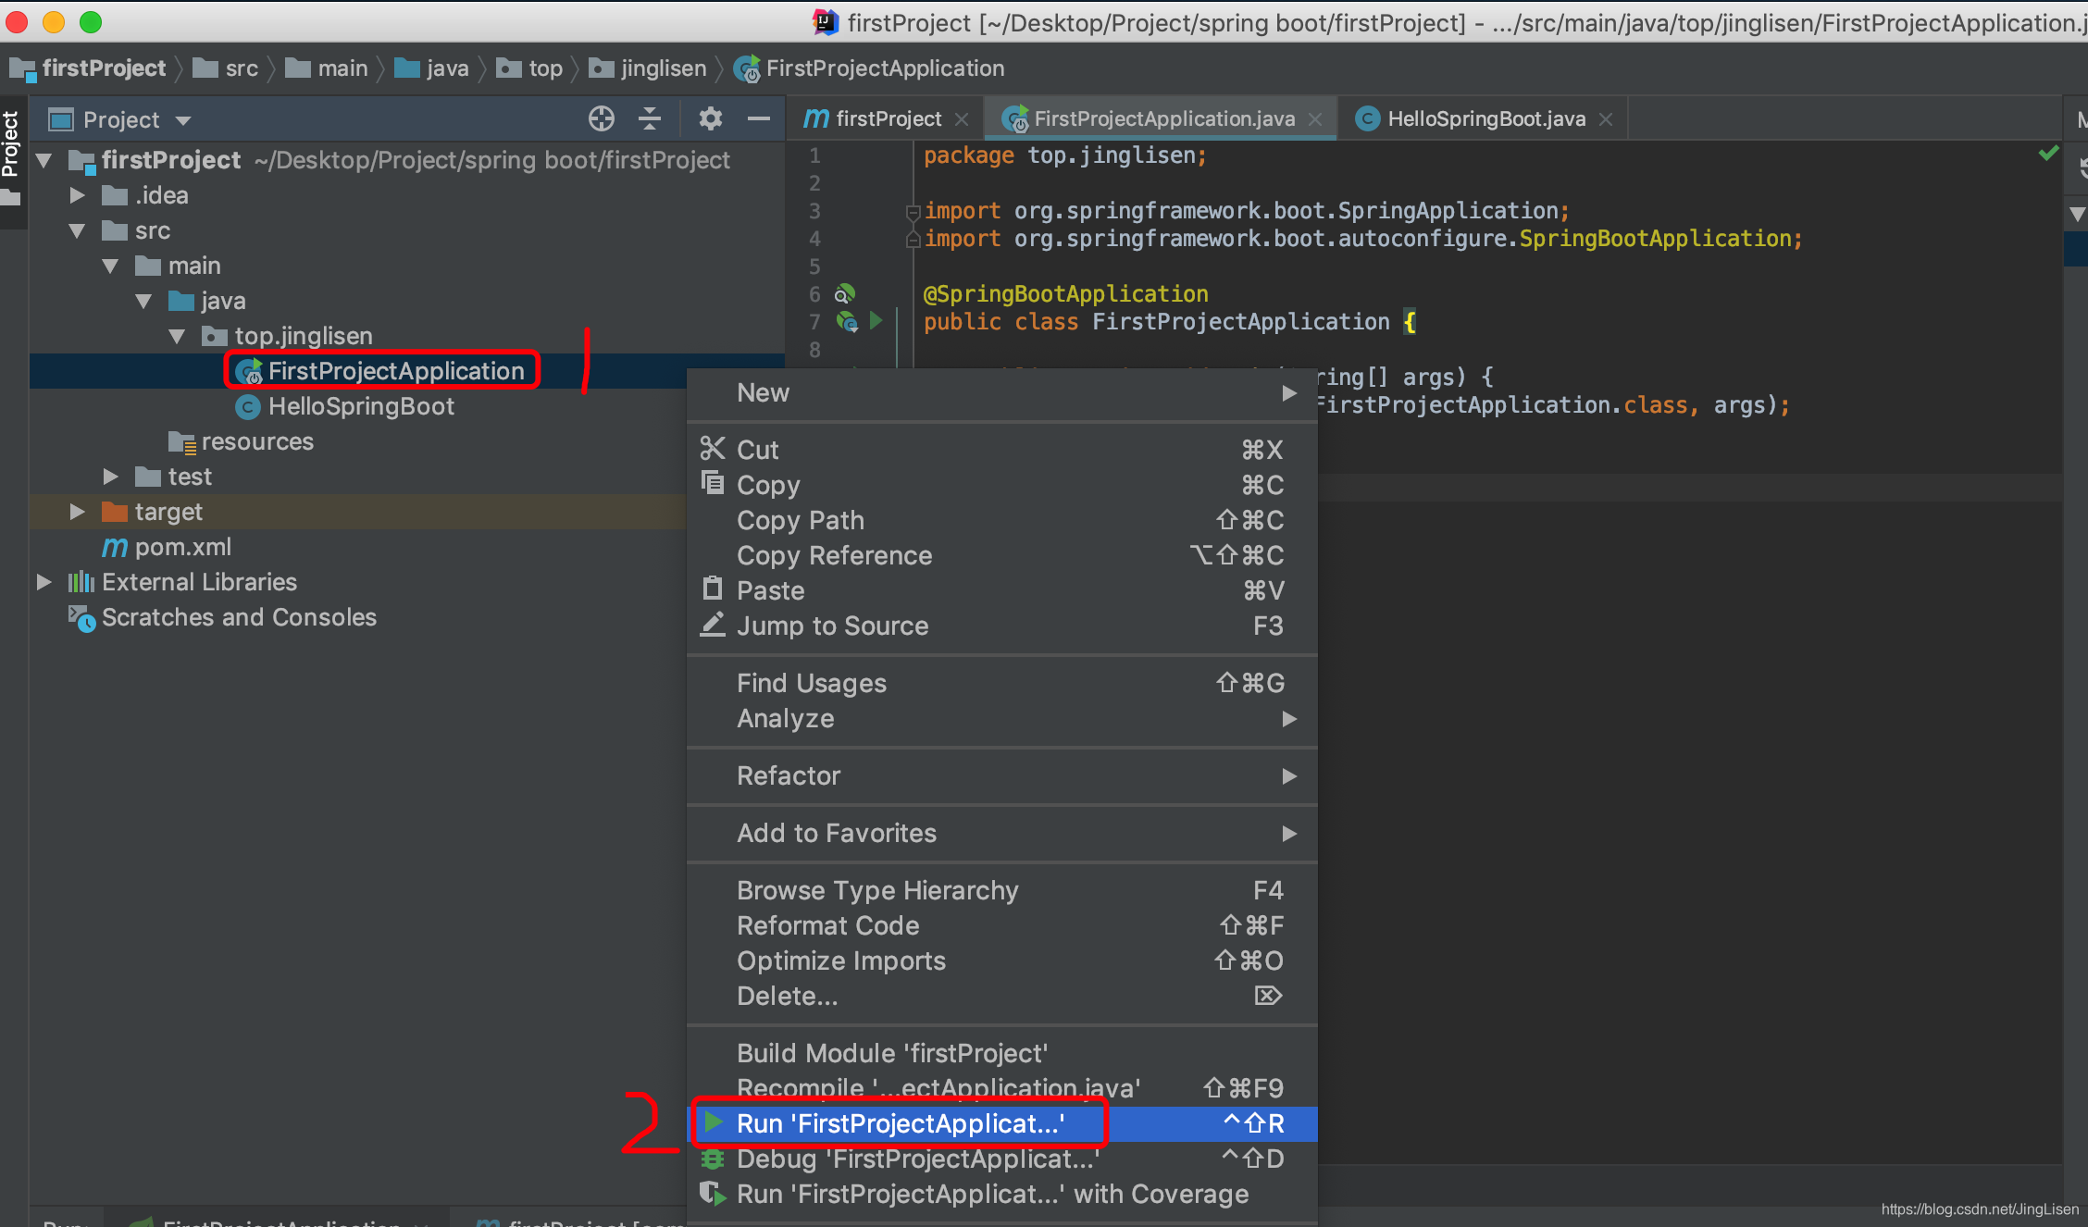Click line number 5 in gutter
This screenshot has width=2088, height=1227.
814,266
